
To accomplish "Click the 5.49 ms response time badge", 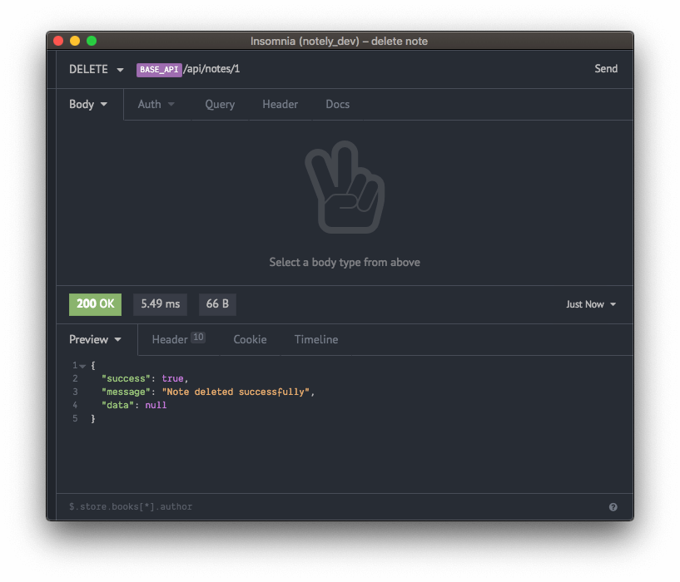I will pyautogui.click(x=160, y=304).
